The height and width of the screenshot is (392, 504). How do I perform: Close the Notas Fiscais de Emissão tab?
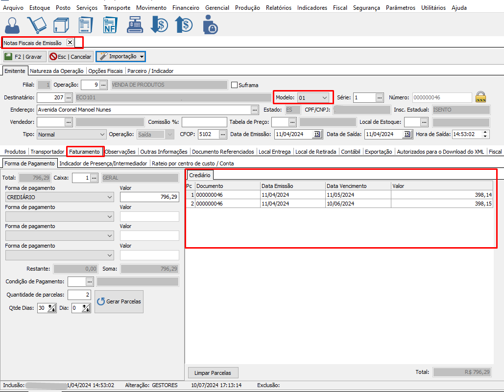[x=70, y=43]
